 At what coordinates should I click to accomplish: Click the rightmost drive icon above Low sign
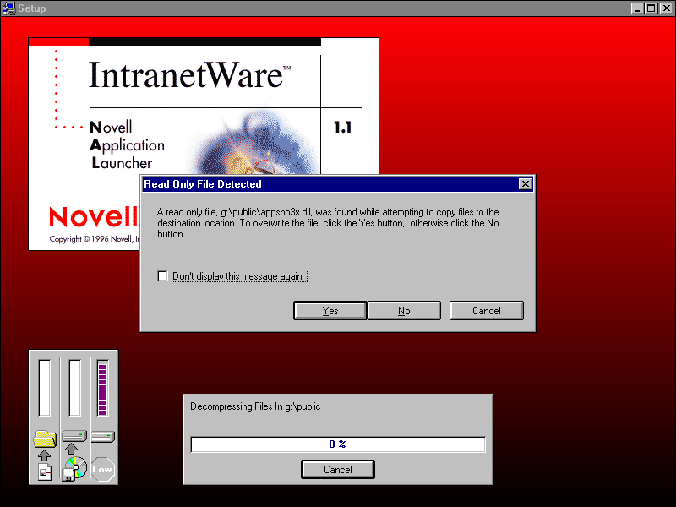click(x=102, y=437)
